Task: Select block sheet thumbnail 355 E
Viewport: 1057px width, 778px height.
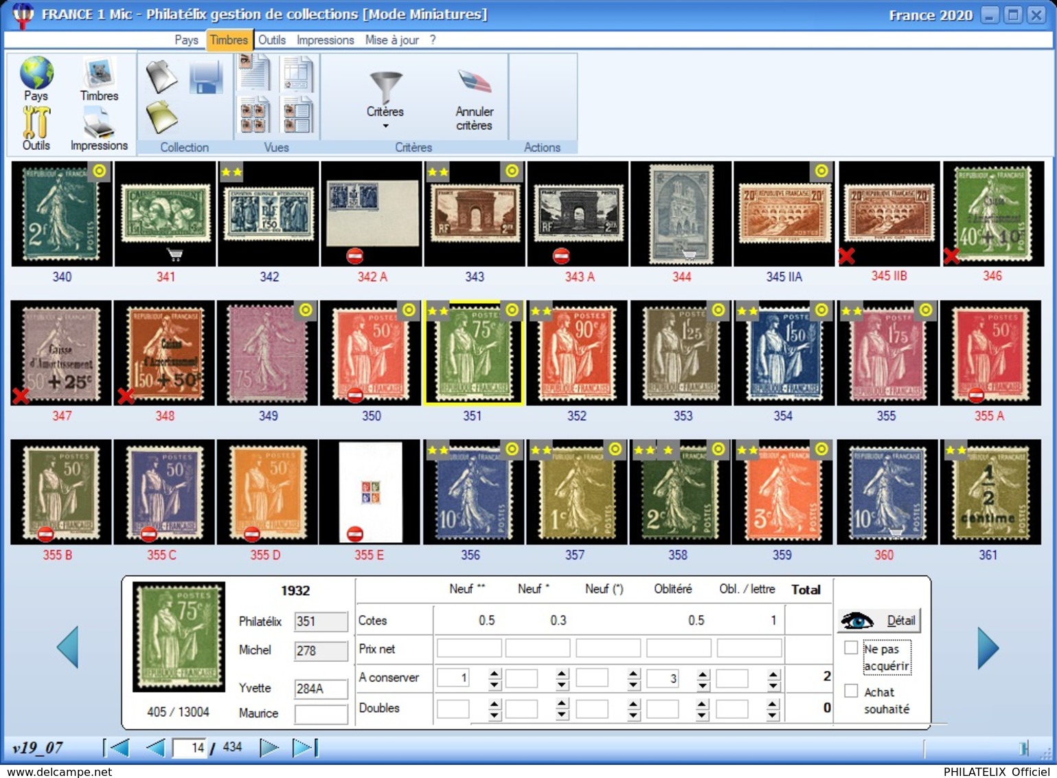Action: click(370, 492)
